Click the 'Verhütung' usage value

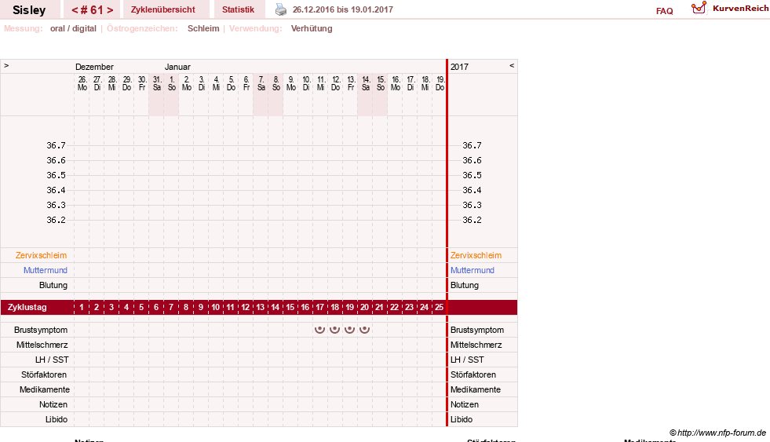[312, 28]
